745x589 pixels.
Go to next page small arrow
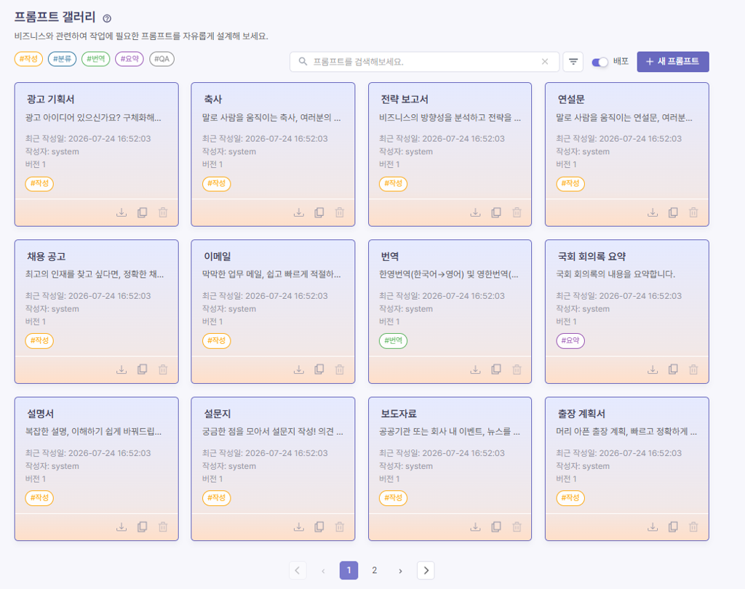click(400, 571)
